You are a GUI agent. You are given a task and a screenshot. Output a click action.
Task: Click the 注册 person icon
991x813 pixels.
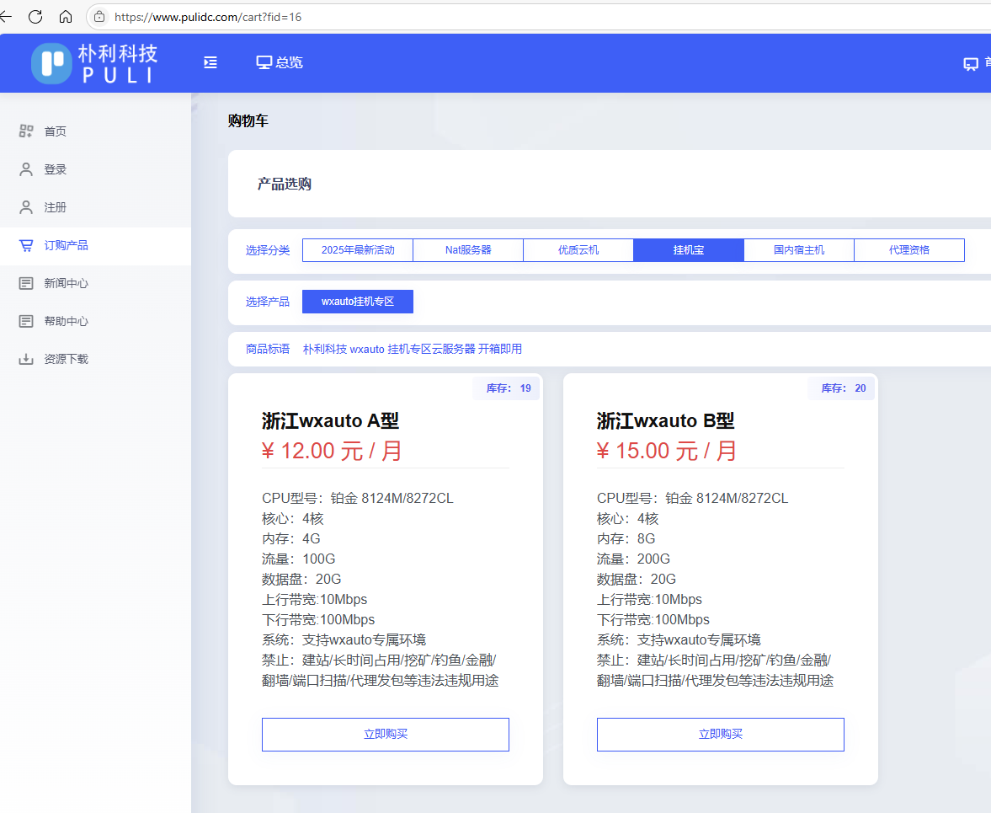coord(26,207)
